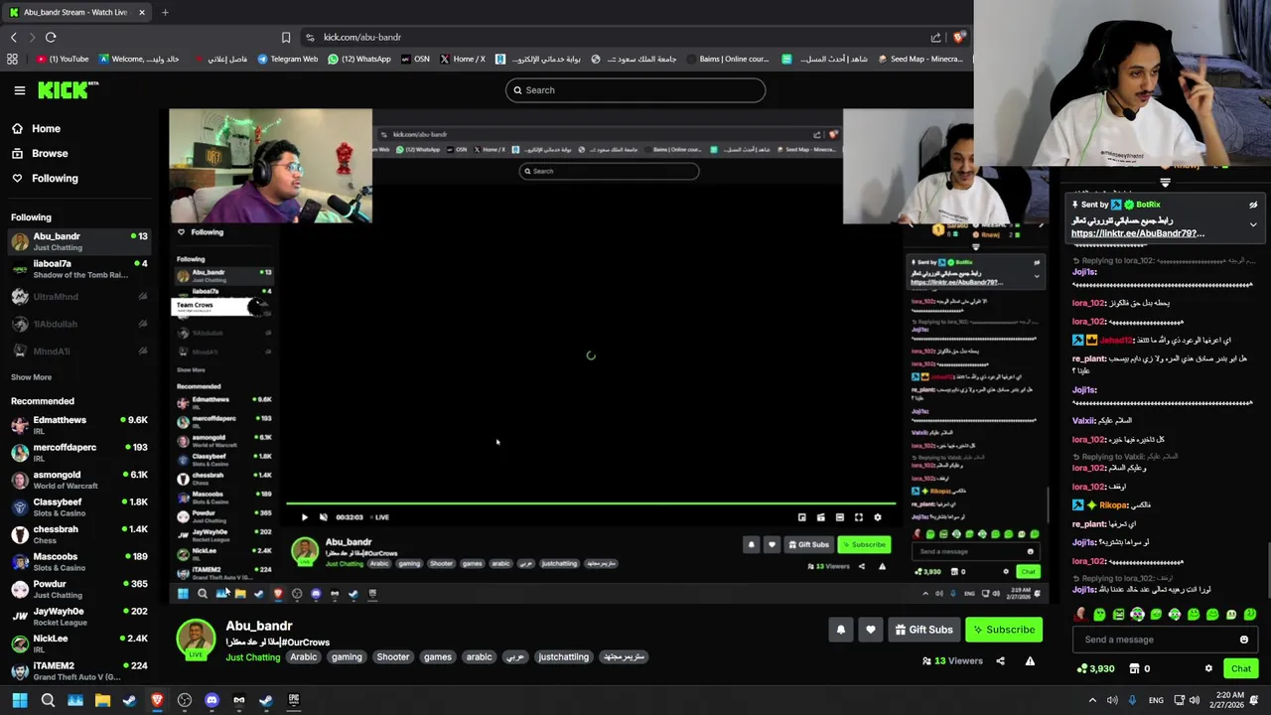Unpin the pinned chat message
Image resolution: width=1271 pixels, height=715 pixels.
coord(1253,205)
